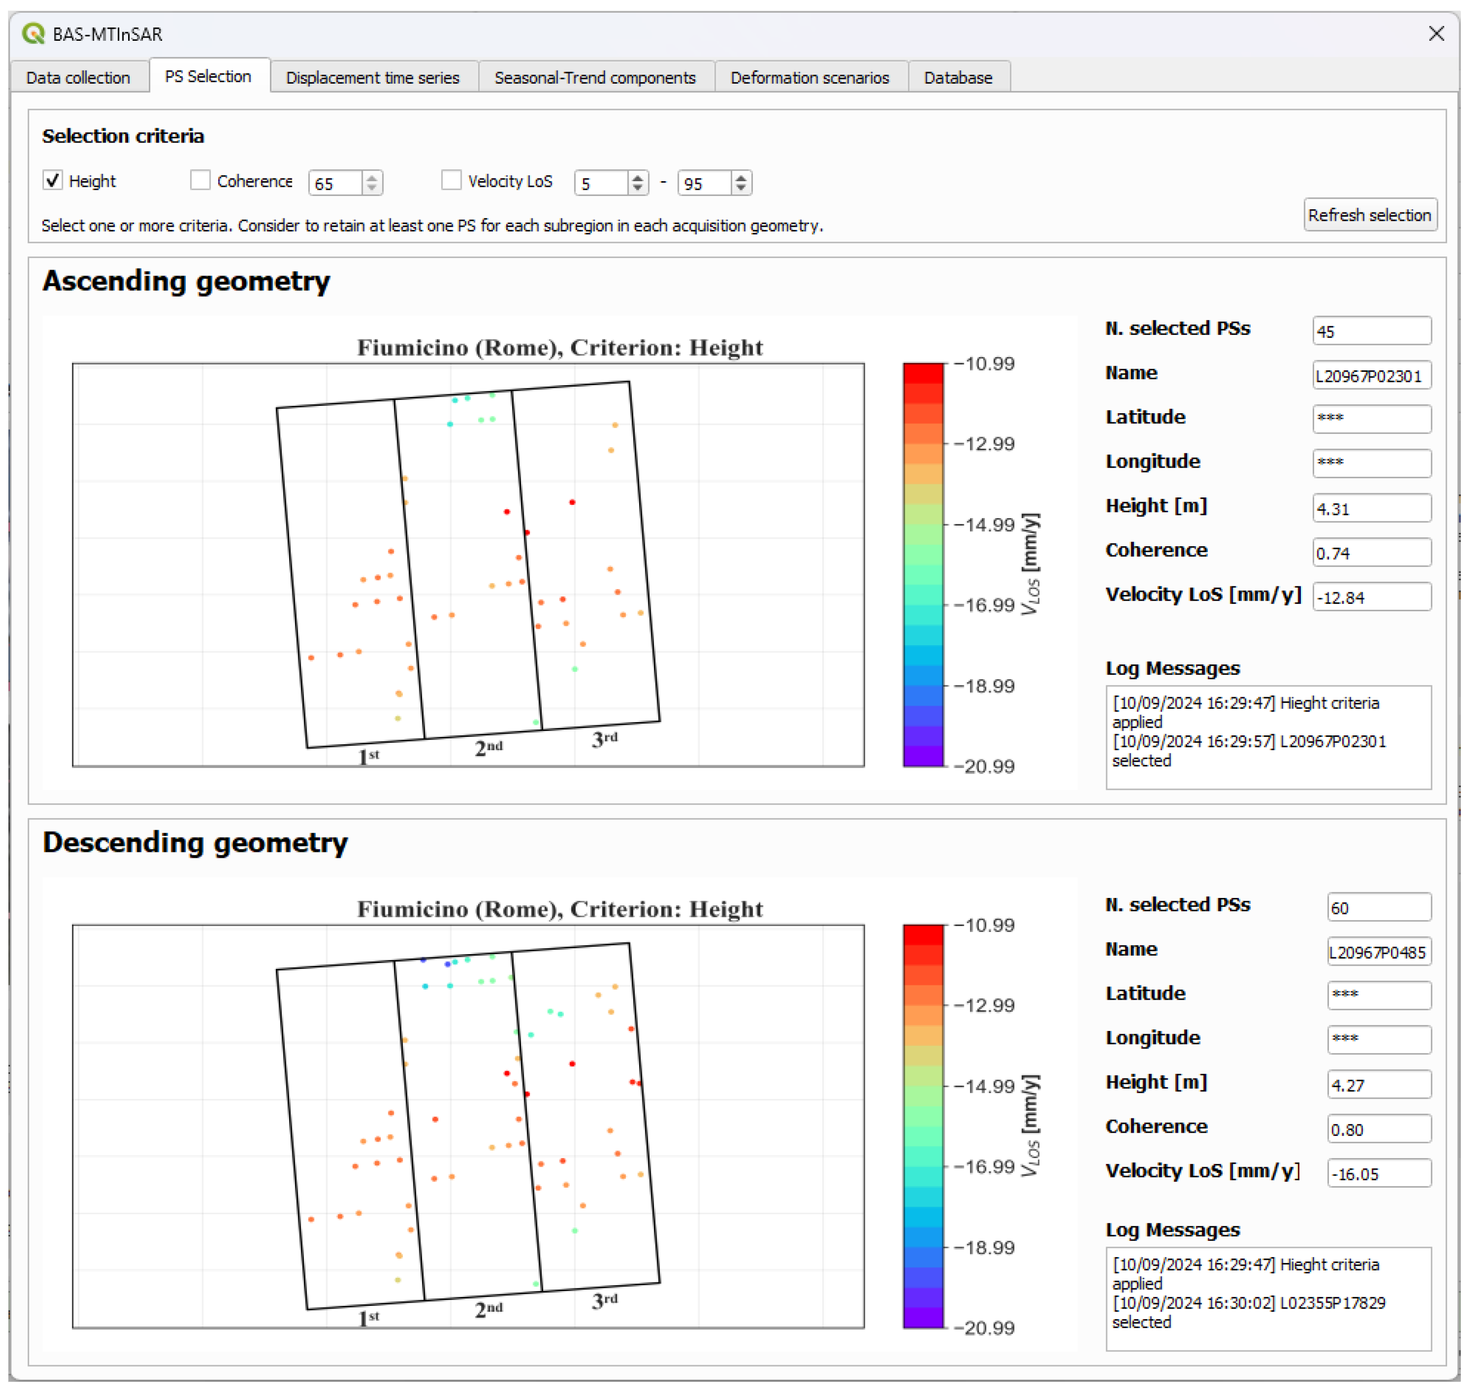Increase the Velocity LoS upper bound spinner
The height and width of the screenshot is (1397, 1473).
click(741, 178)
